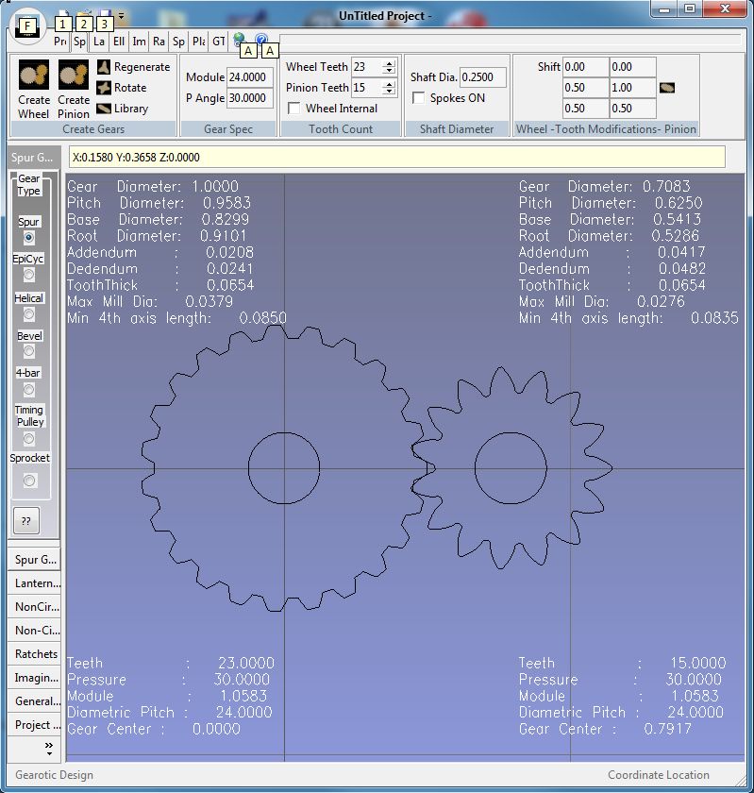The image size is (754, 793).
Task: Click the globe web icon in the tab bar
Action: 239,39
